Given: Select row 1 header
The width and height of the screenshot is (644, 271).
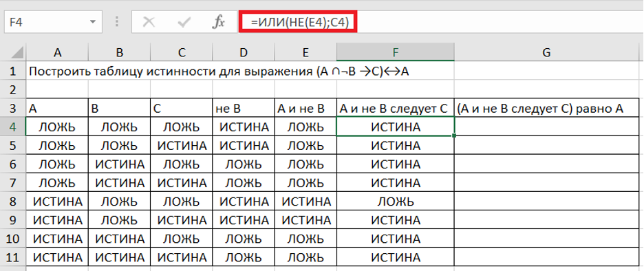Looking at the screenshot, I should 13,71.
